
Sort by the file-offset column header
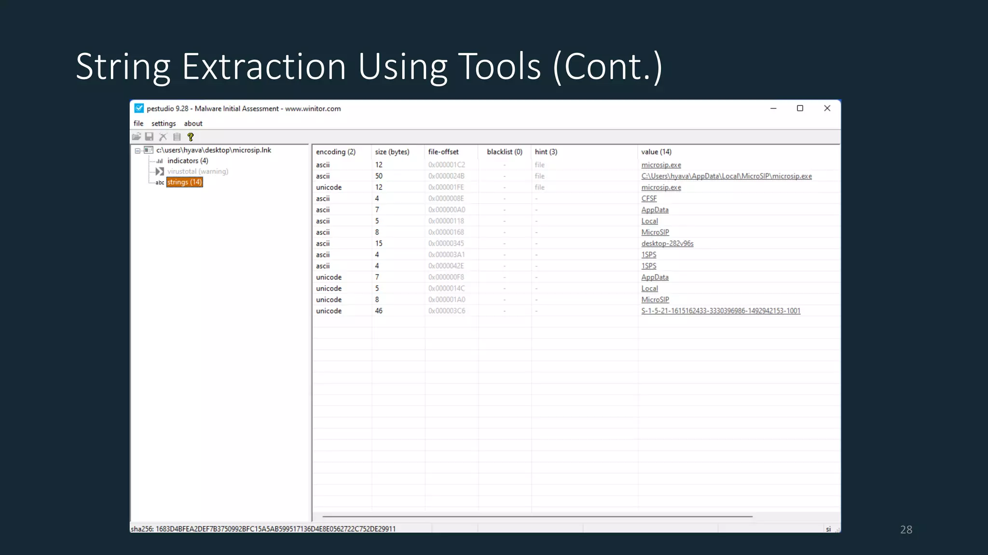(443, 152)
